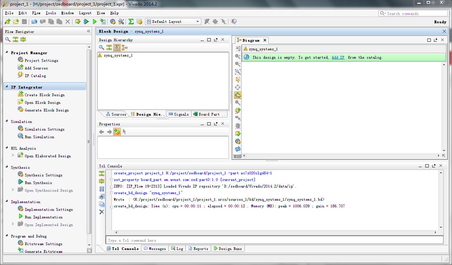Open the Reports tab
The width and height of the screenshot is (452, 265).
[198, 249]
